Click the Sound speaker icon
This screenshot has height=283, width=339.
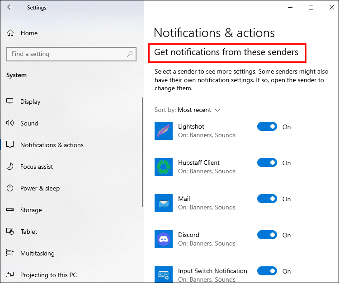click(x=10, y=123)
